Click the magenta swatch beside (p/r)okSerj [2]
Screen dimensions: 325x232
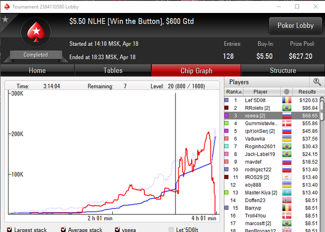pyautogui.click(x=227, y=131)
